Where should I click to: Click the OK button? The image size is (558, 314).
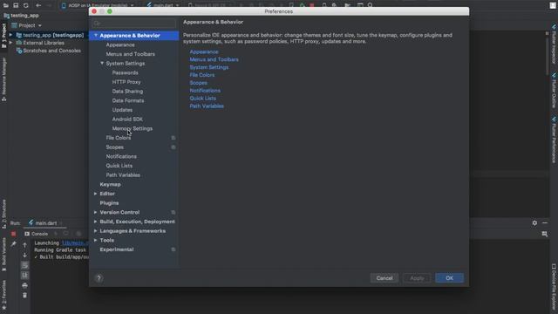(450, 278)
